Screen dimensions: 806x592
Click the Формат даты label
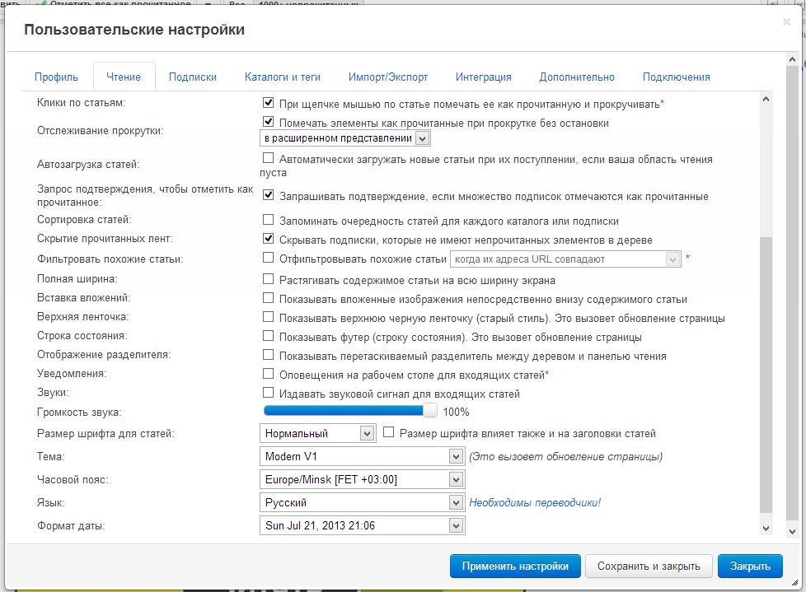(71, 526)
